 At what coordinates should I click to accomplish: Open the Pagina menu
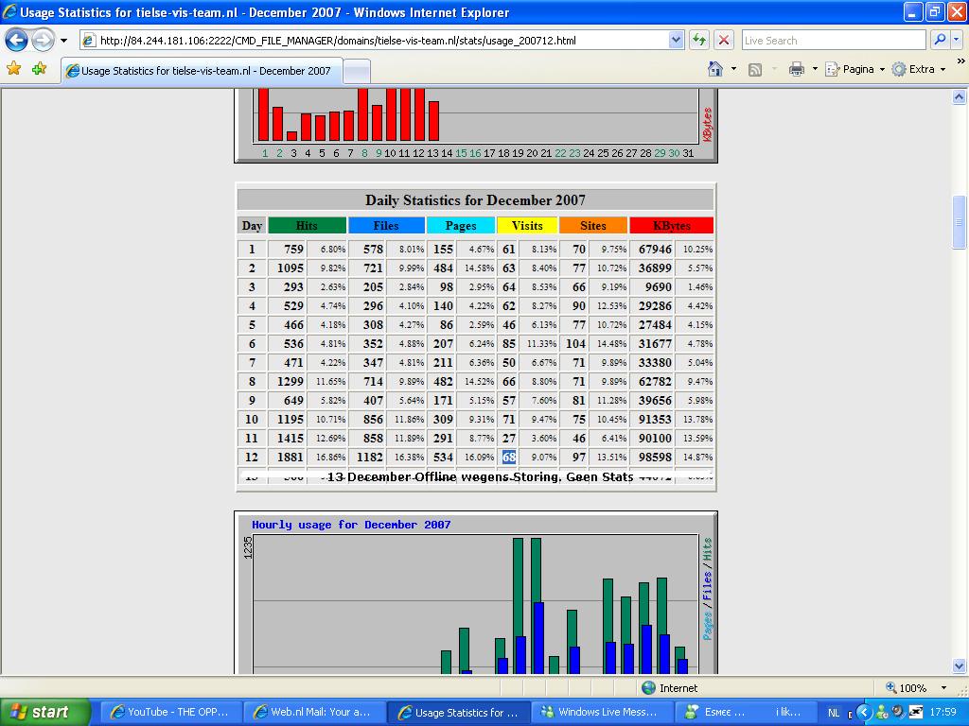pyautogui.click(x=854, y=69)
